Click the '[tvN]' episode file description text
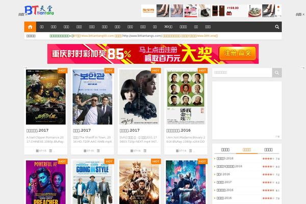The height and width of the screenshot is (204, 306). (139, 139)
